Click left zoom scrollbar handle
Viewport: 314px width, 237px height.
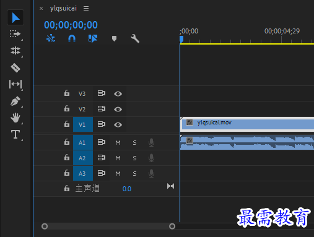45,226
